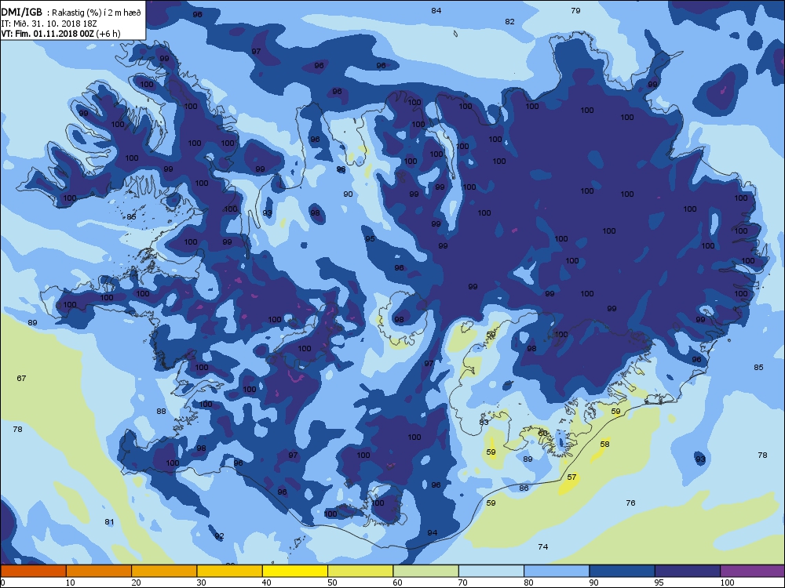Click the humidity value '79' on the map
Screen dimensions: 785x588
coord(575,10)
